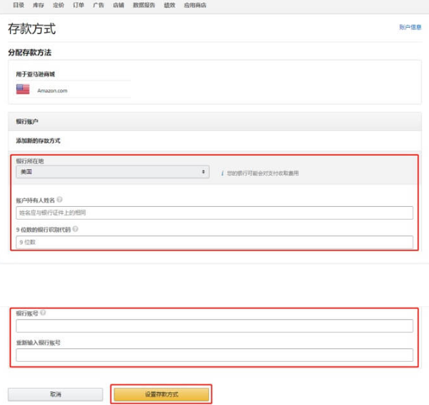The image size is (429, 405).
Task: Click help icon next to 账户持有人姓名
Action: pos(59,200)
